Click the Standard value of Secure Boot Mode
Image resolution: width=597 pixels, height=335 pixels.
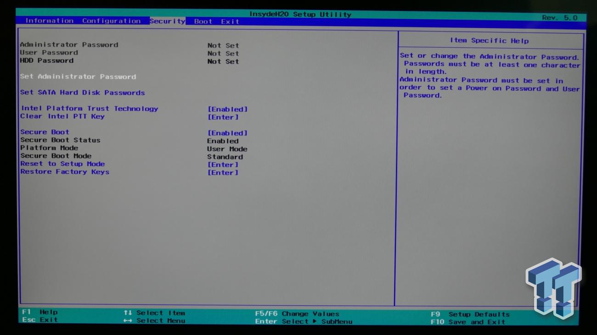(225, 157)
